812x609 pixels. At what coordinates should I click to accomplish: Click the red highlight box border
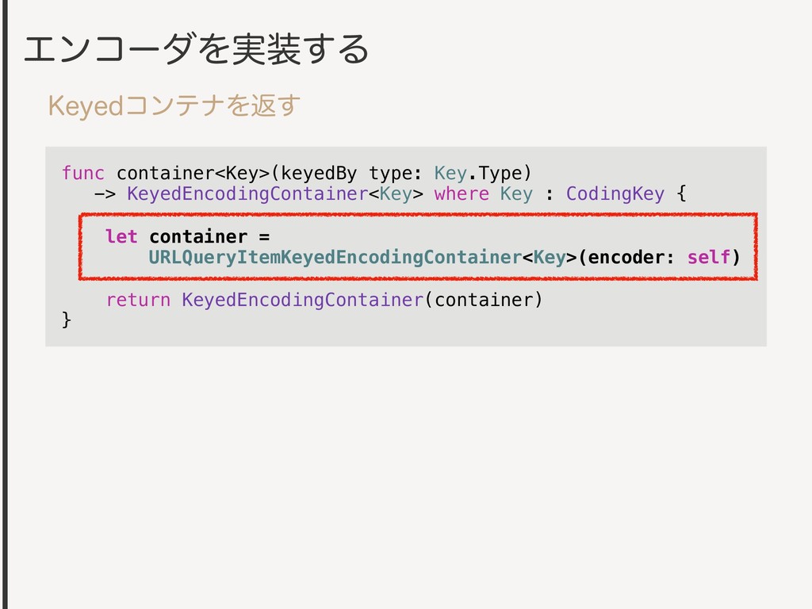(418, 215)
